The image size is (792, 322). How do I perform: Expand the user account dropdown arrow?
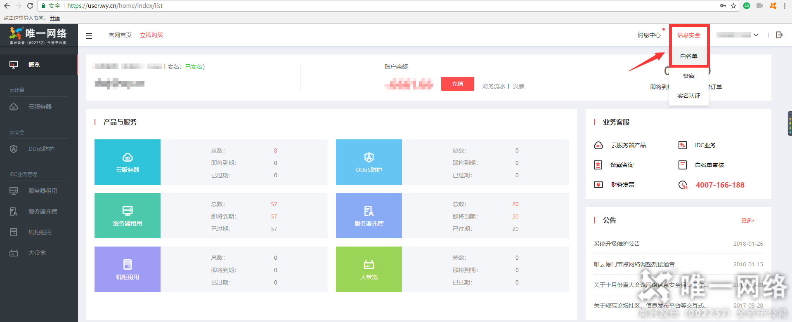click(756, 35)
